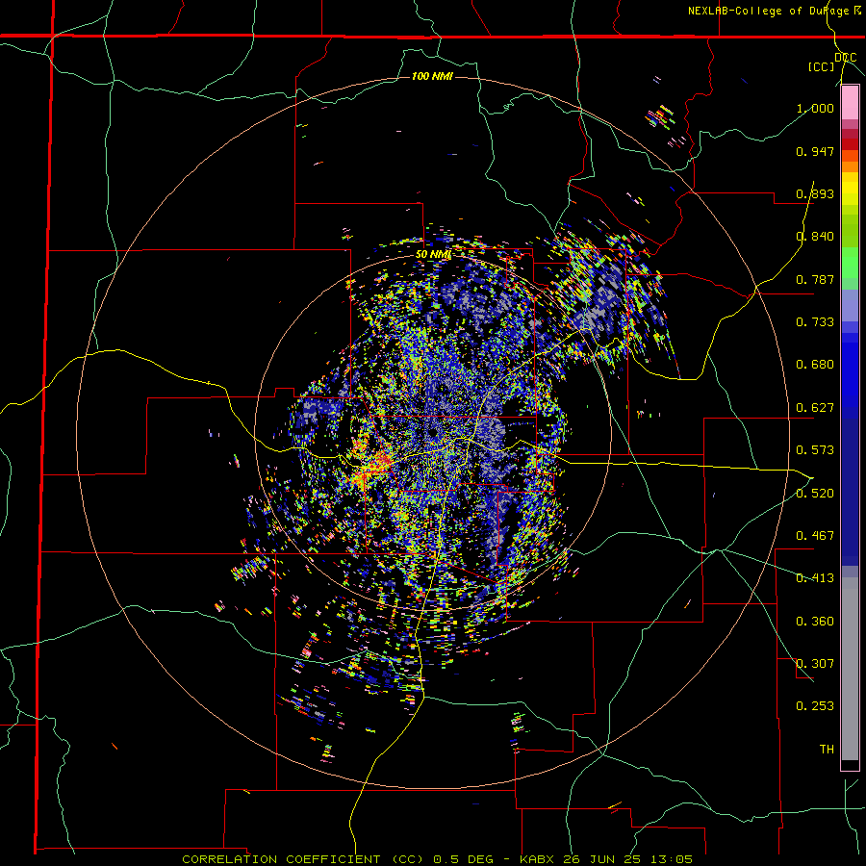Select the 0.360 legend value
Screen dimensions: 866x866
(815, 622)
